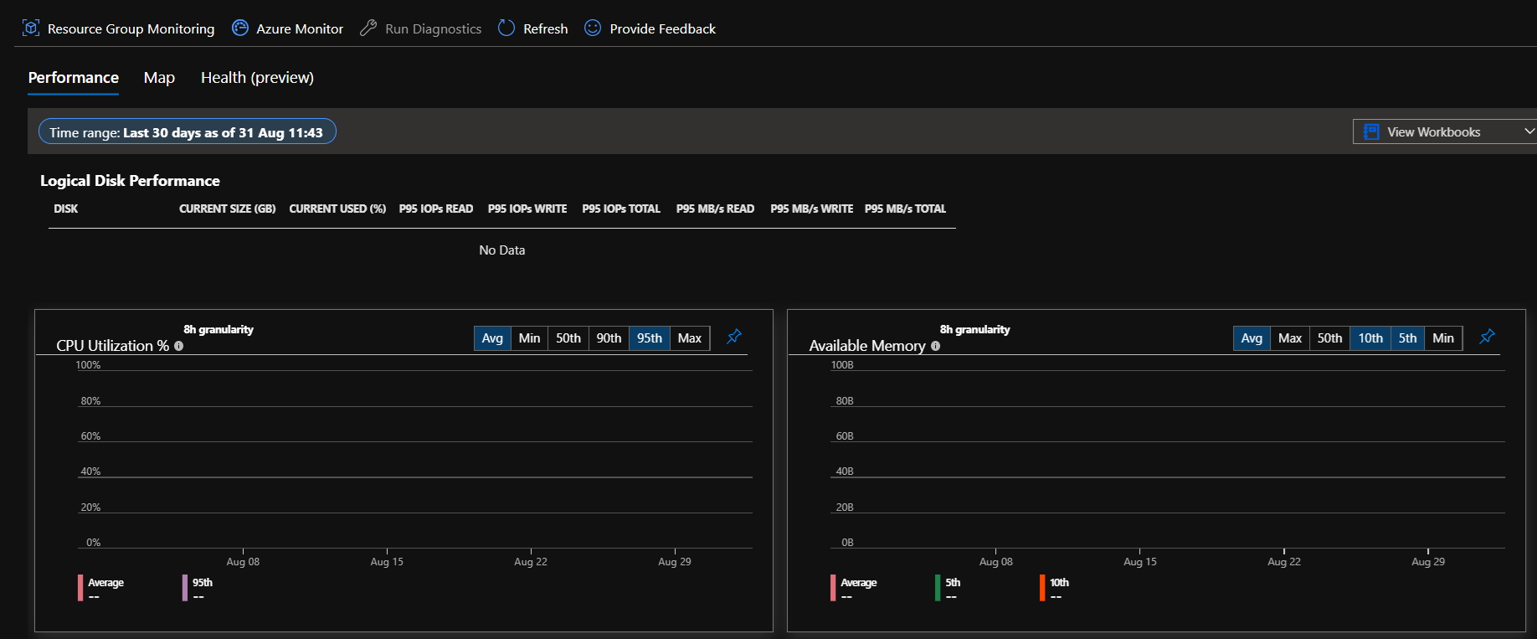
Task: Toggle Max series on CPU Utilization chart
Action: pos(690,338)
